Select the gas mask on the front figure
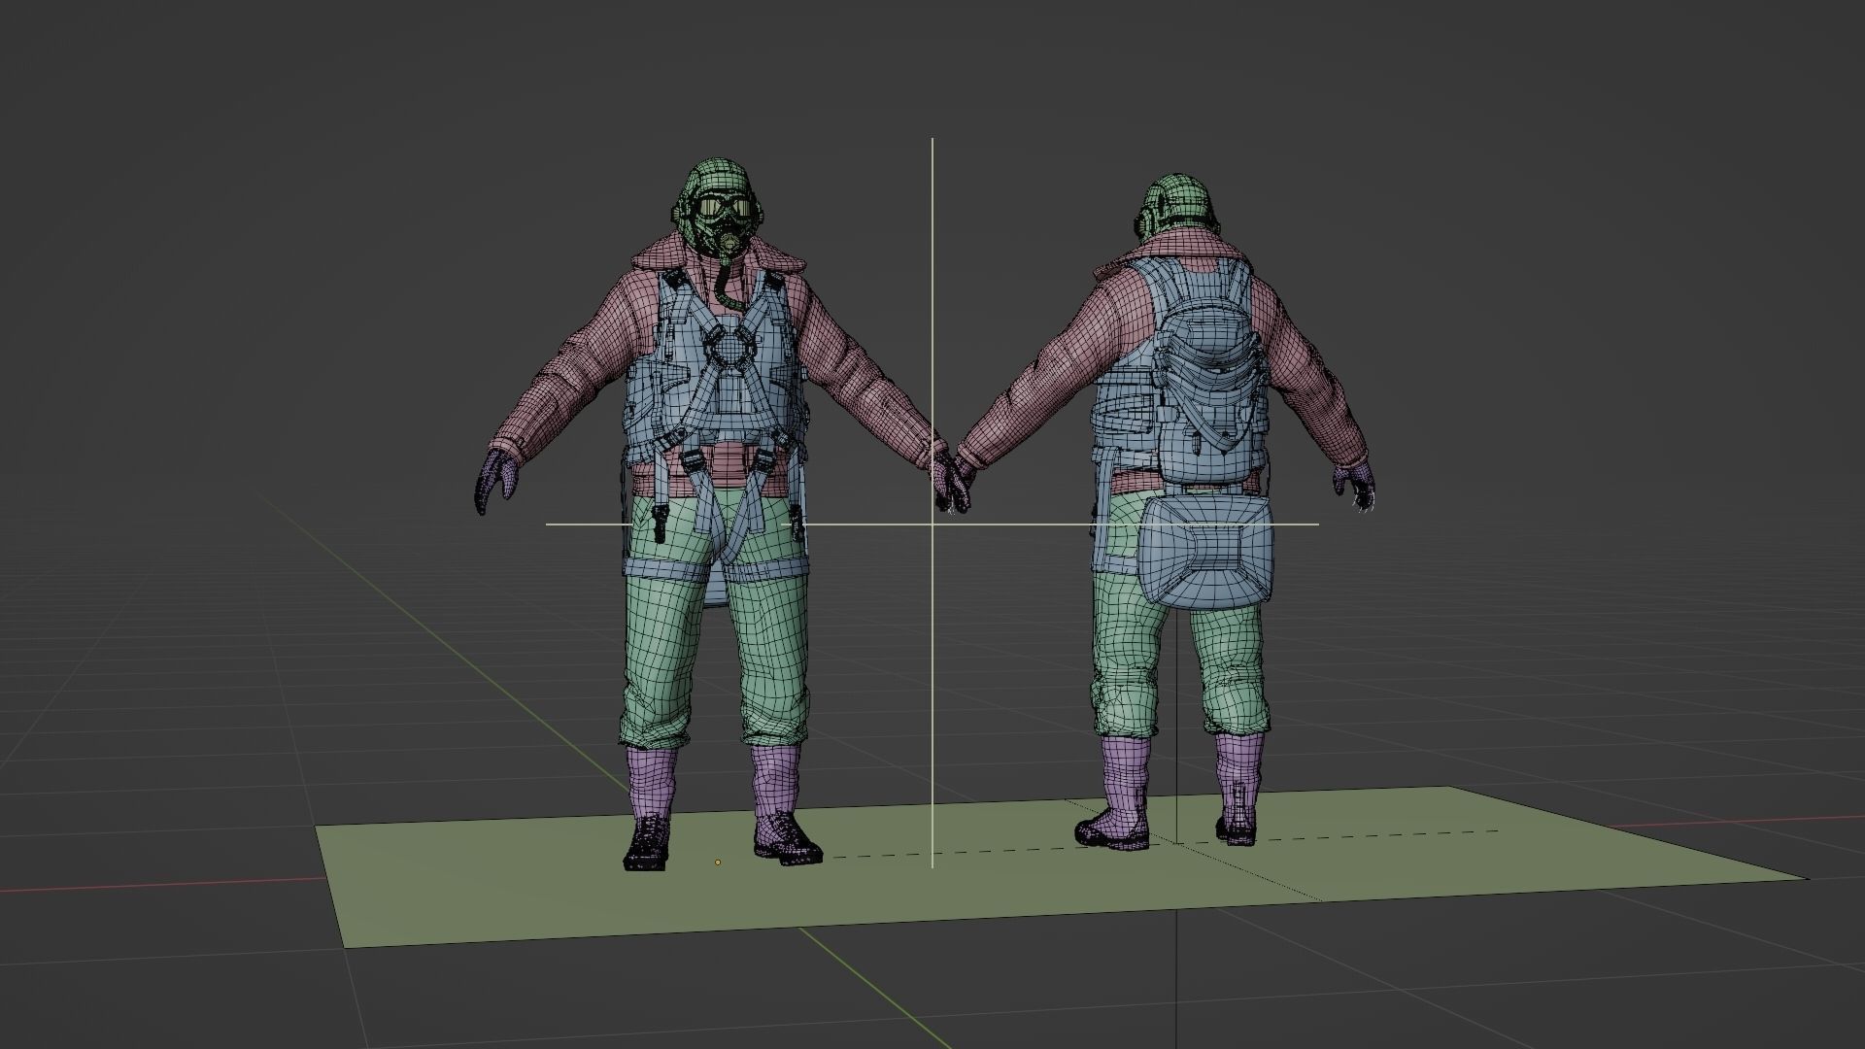The image size is (1865, 1049). click(727, 238)
